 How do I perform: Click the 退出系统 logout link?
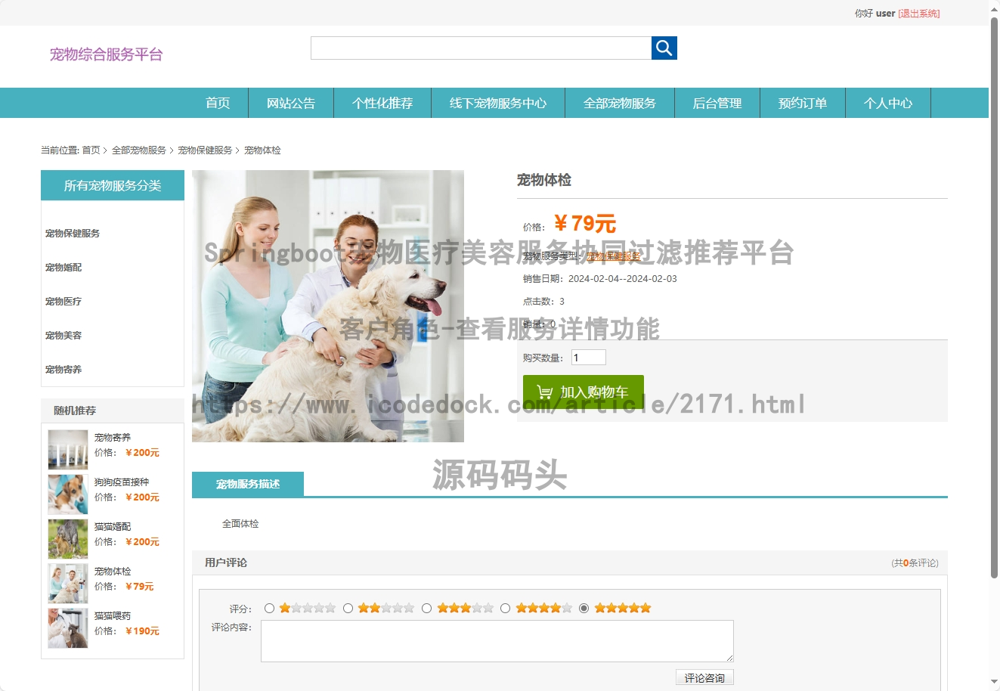point(919,14)
